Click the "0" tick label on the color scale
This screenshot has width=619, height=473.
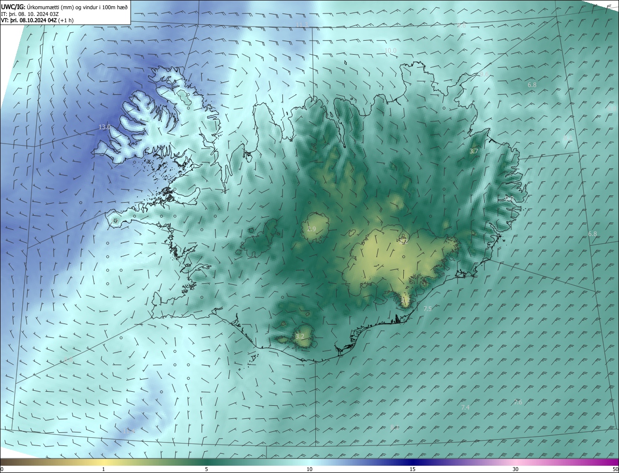tap(2, 470)
